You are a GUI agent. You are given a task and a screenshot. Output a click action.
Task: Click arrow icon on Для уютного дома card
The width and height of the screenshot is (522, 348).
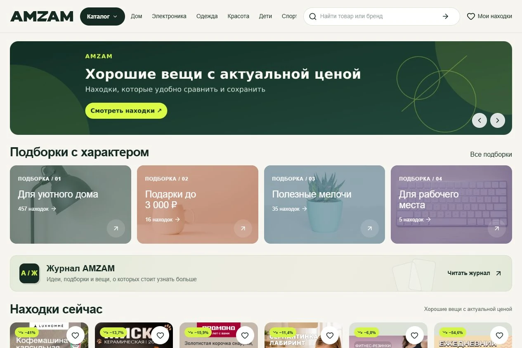(x=116, y=228)
